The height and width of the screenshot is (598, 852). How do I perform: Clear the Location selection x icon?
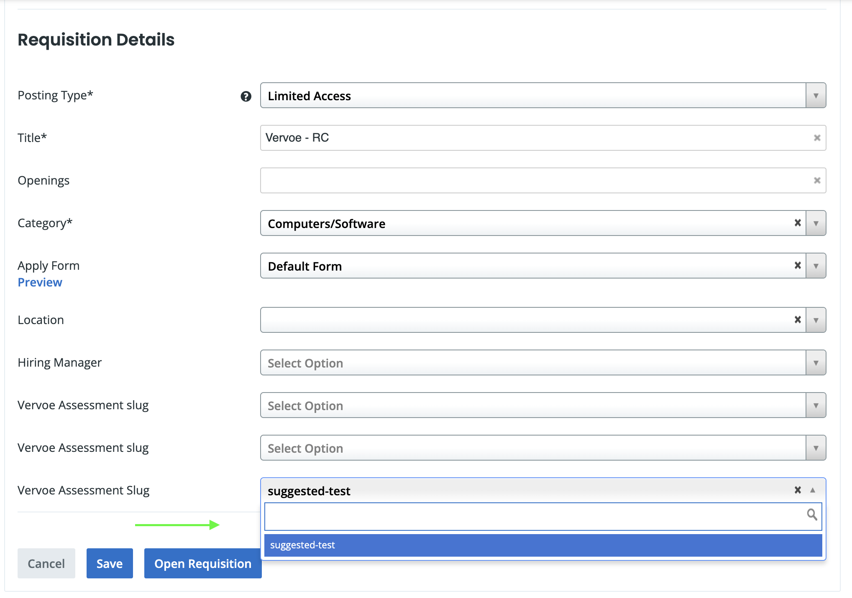click(798, 320)
